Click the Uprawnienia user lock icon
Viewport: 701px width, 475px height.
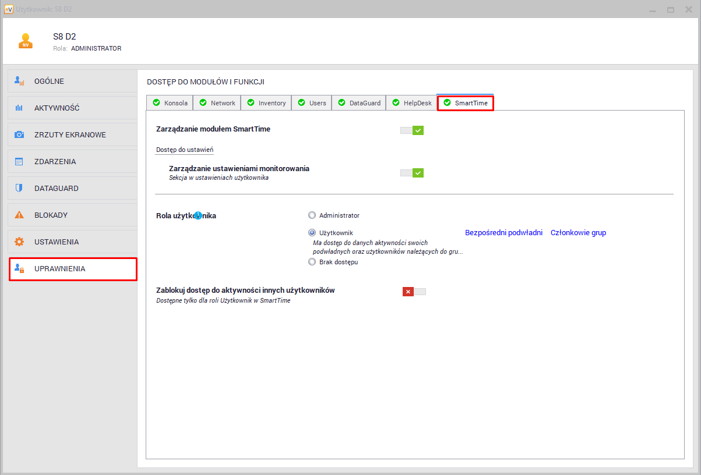19,269
